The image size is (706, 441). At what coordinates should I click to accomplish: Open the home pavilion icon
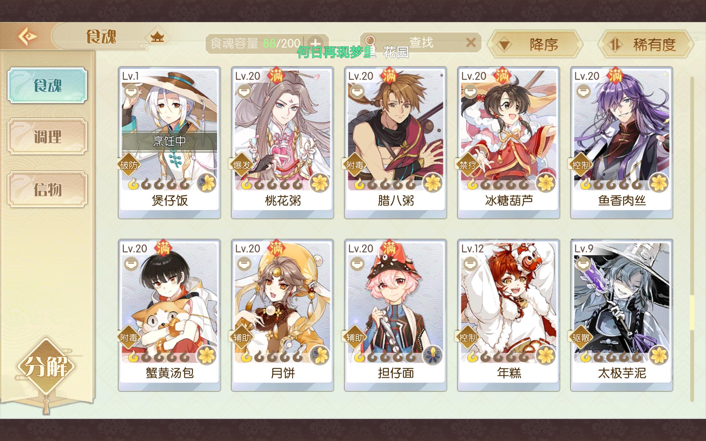pyautogui.click(x=157, y=37)
